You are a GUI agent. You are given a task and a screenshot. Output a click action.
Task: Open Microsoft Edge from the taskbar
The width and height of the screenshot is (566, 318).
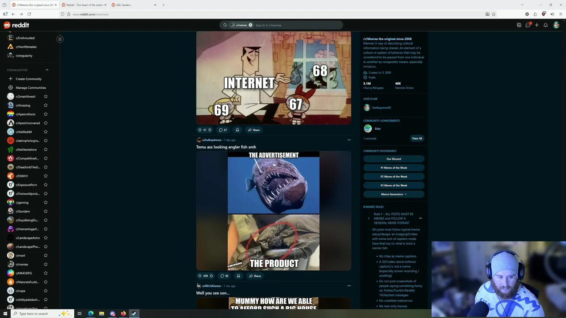(x=91, y=314)
